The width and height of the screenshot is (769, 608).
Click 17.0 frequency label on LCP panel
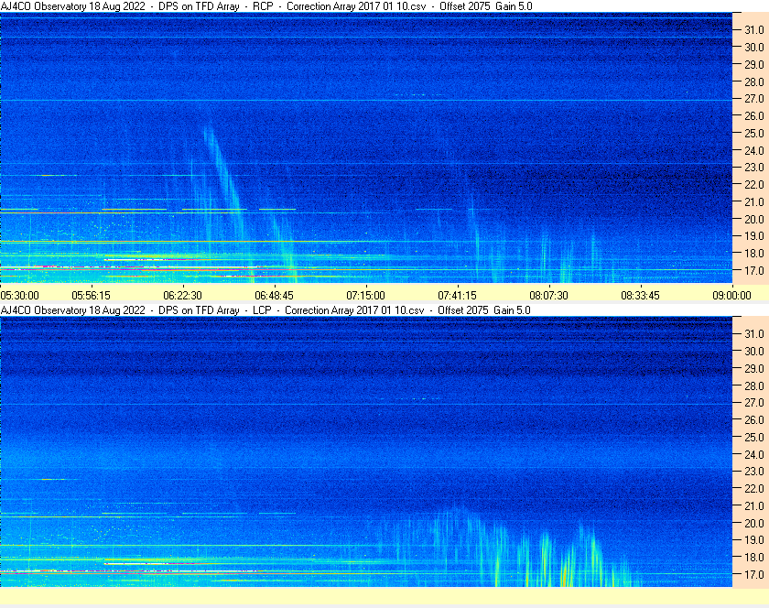coord(753,575)
